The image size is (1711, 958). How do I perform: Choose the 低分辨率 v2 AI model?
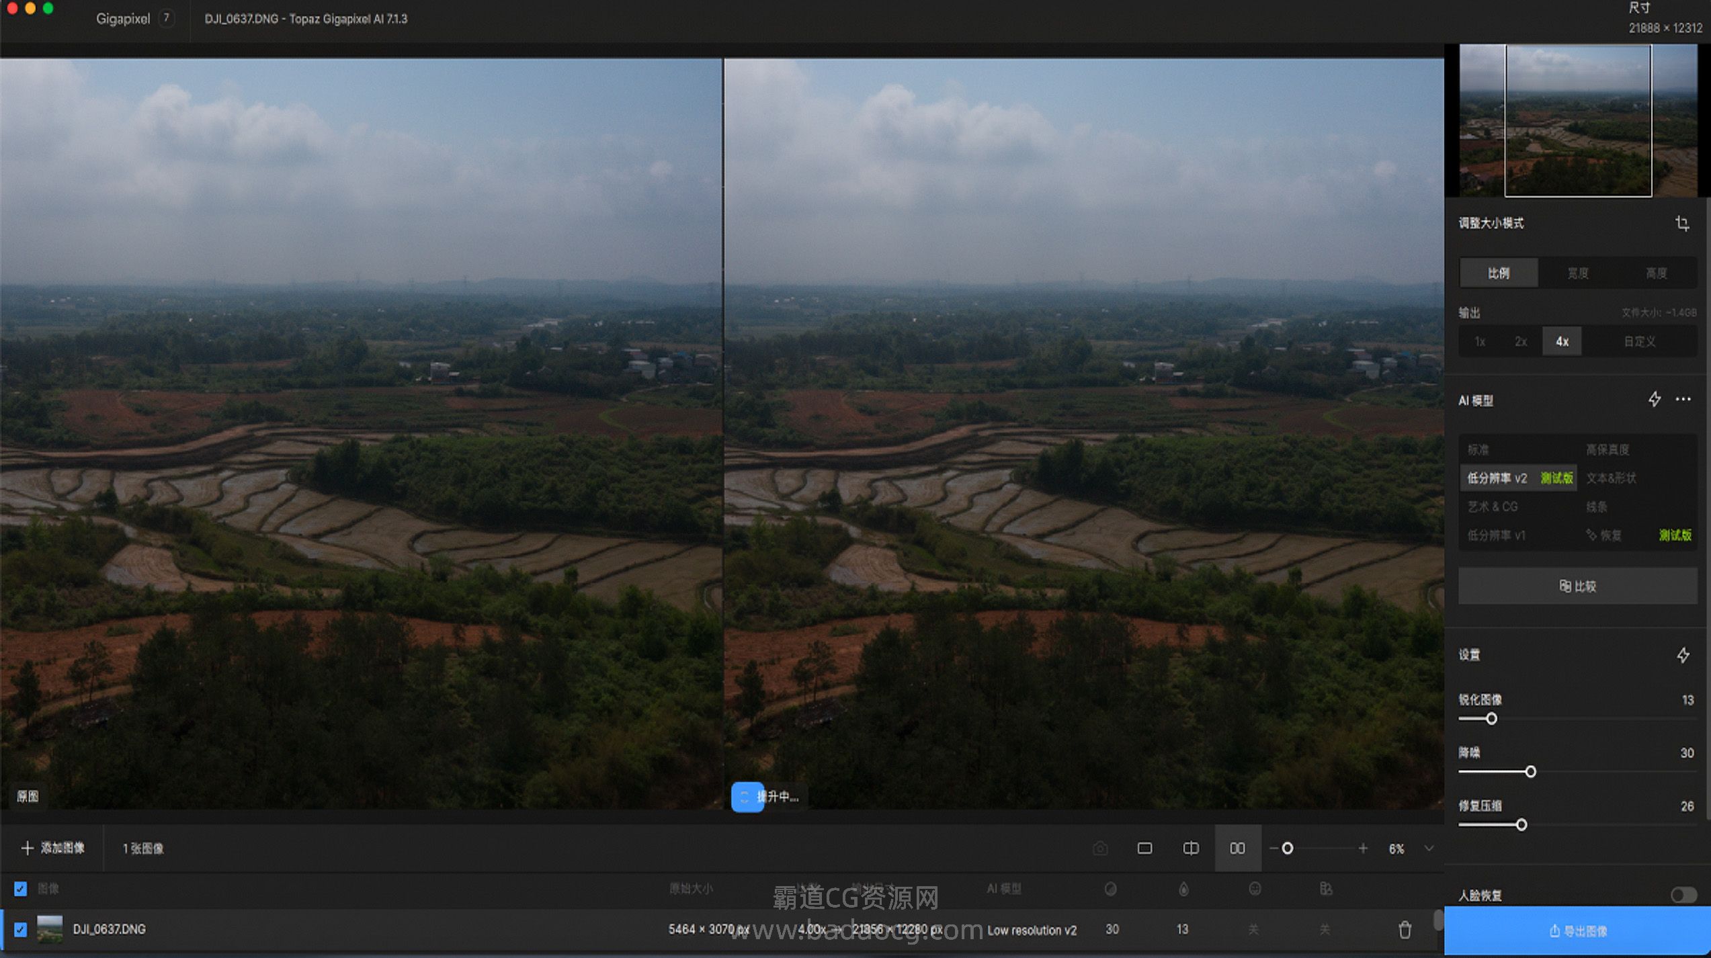click(1519, 478)
